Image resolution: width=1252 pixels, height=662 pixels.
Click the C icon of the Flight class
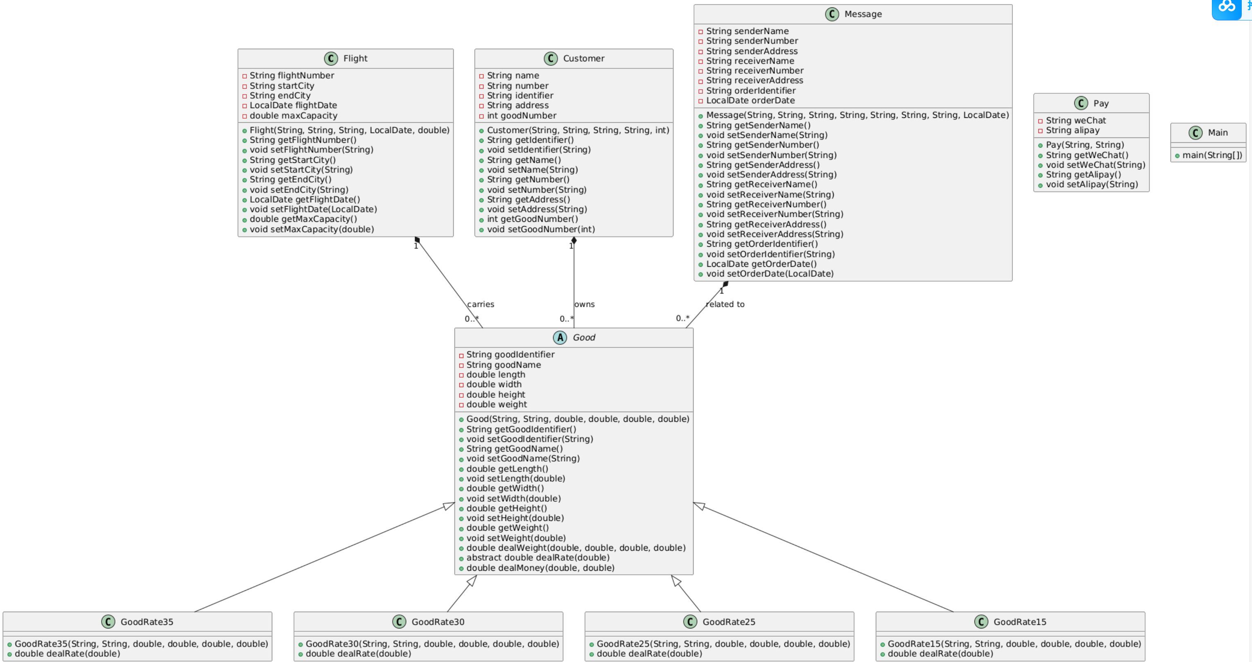[331, 58]
